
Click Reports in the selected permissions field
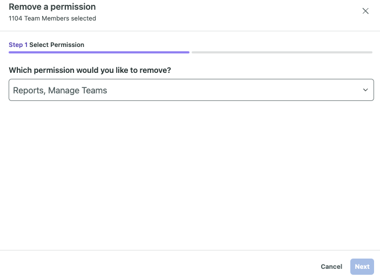click(28, 91)
